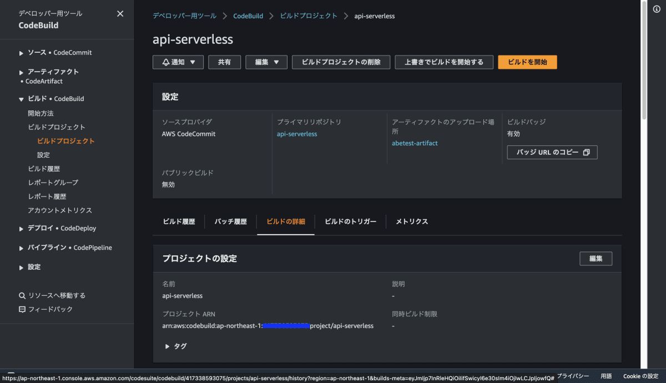The width and height of the screenshot is (666, 383).
Task: Open ビルド履歴 in the sidebar
Action: (x=44, y=169)
